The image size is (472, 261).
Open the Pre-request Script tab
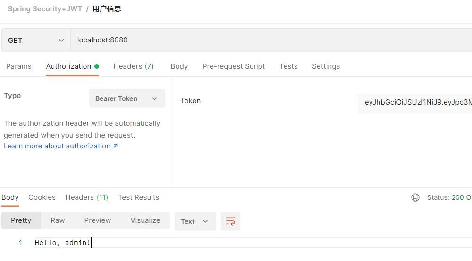click(x=234, y=66)
